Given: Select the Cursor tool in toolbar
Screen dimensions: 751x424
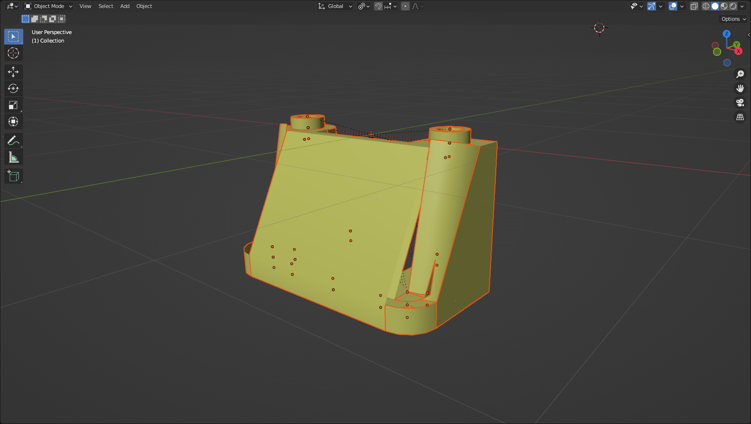Looking at the screenshot, I should click(13, 53).
